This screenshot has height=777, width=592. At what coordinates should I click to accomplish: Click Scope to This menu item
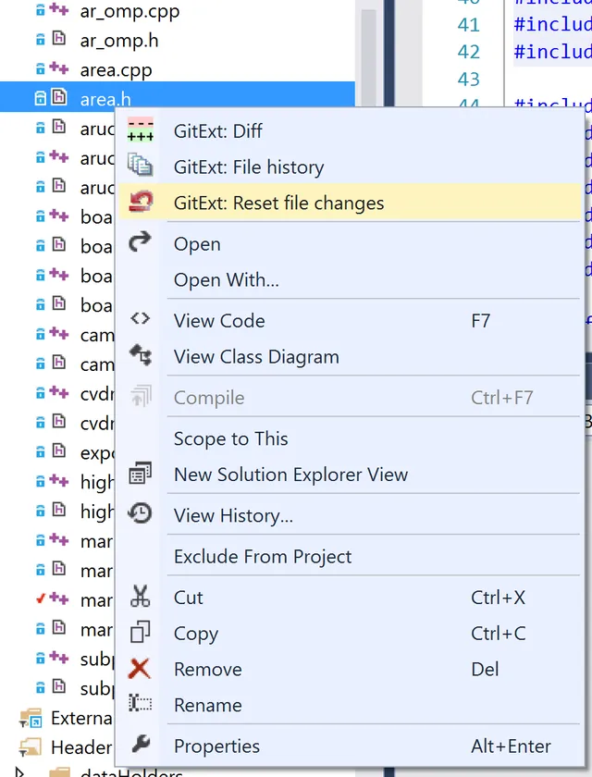(x=231, y=438)
